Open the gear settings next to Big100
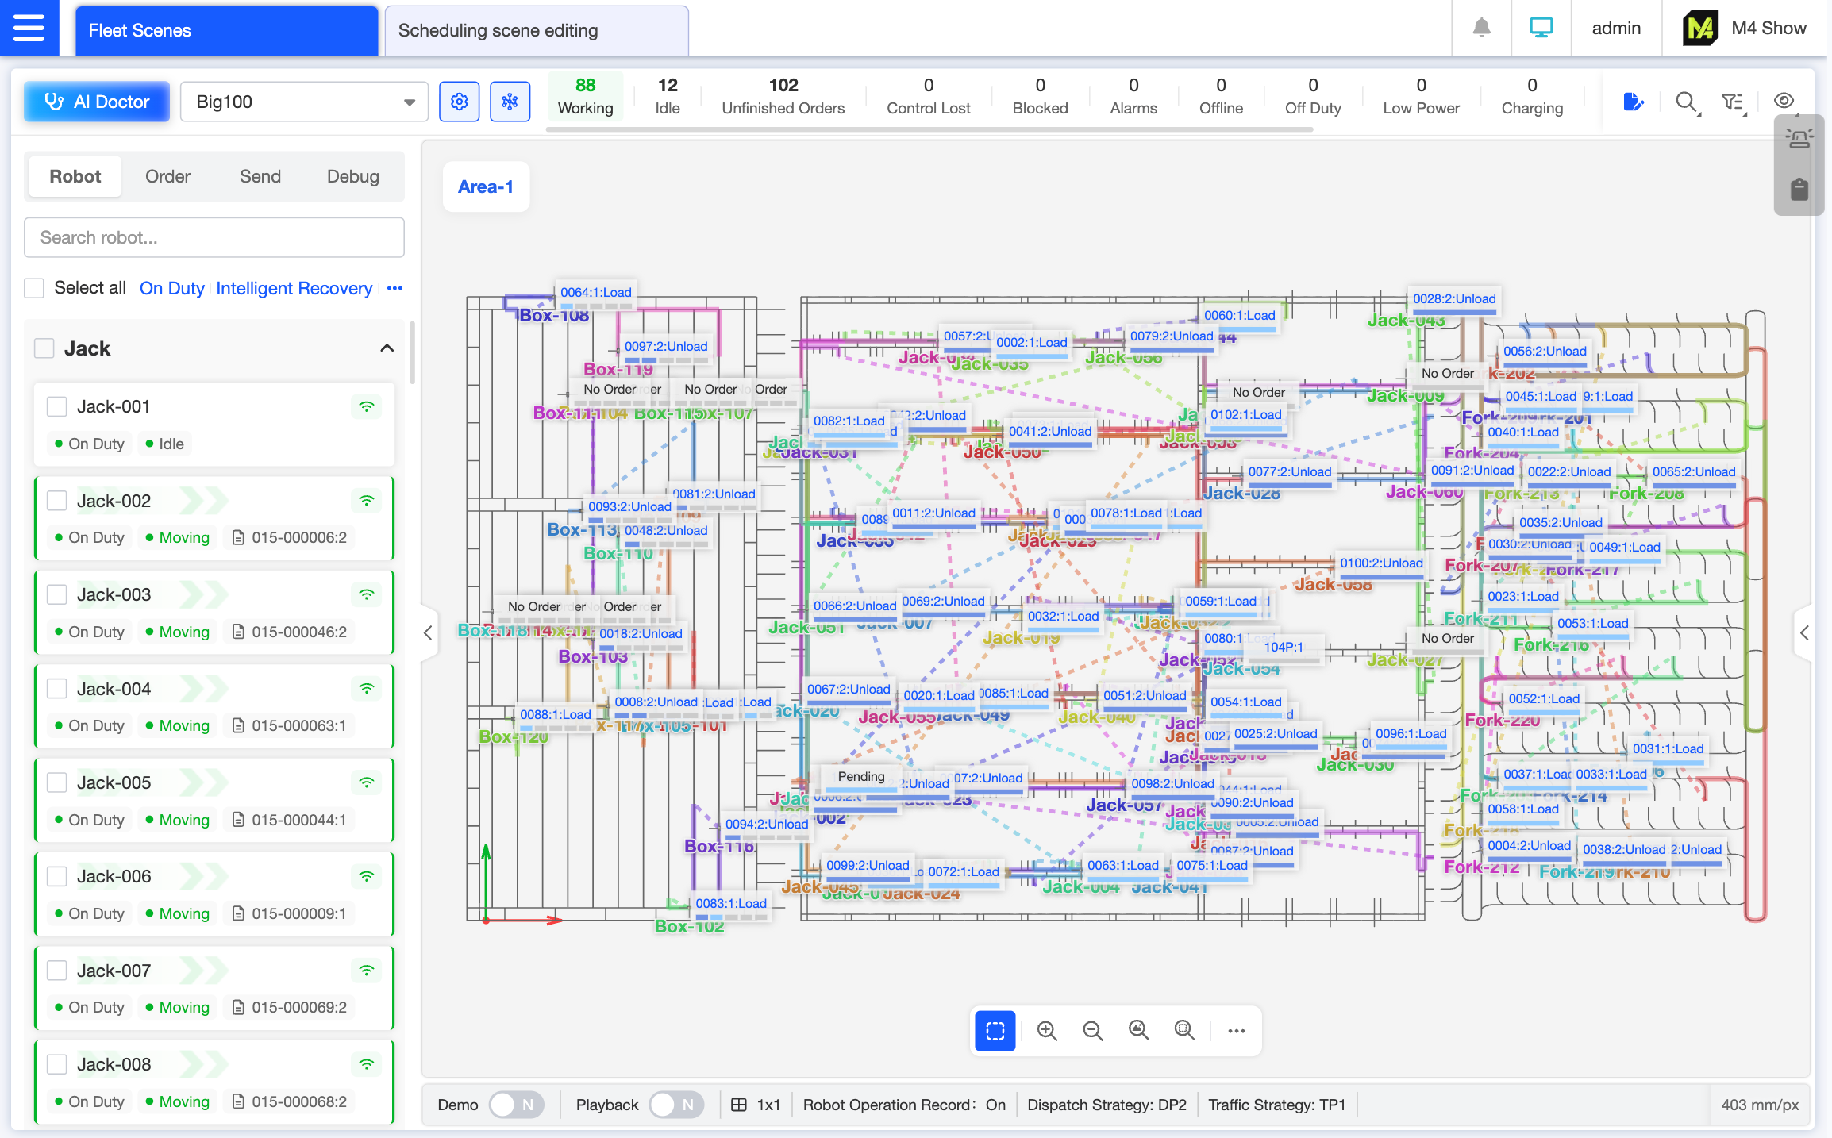Screen dimensions: 1832x1138 coord(459,102)
